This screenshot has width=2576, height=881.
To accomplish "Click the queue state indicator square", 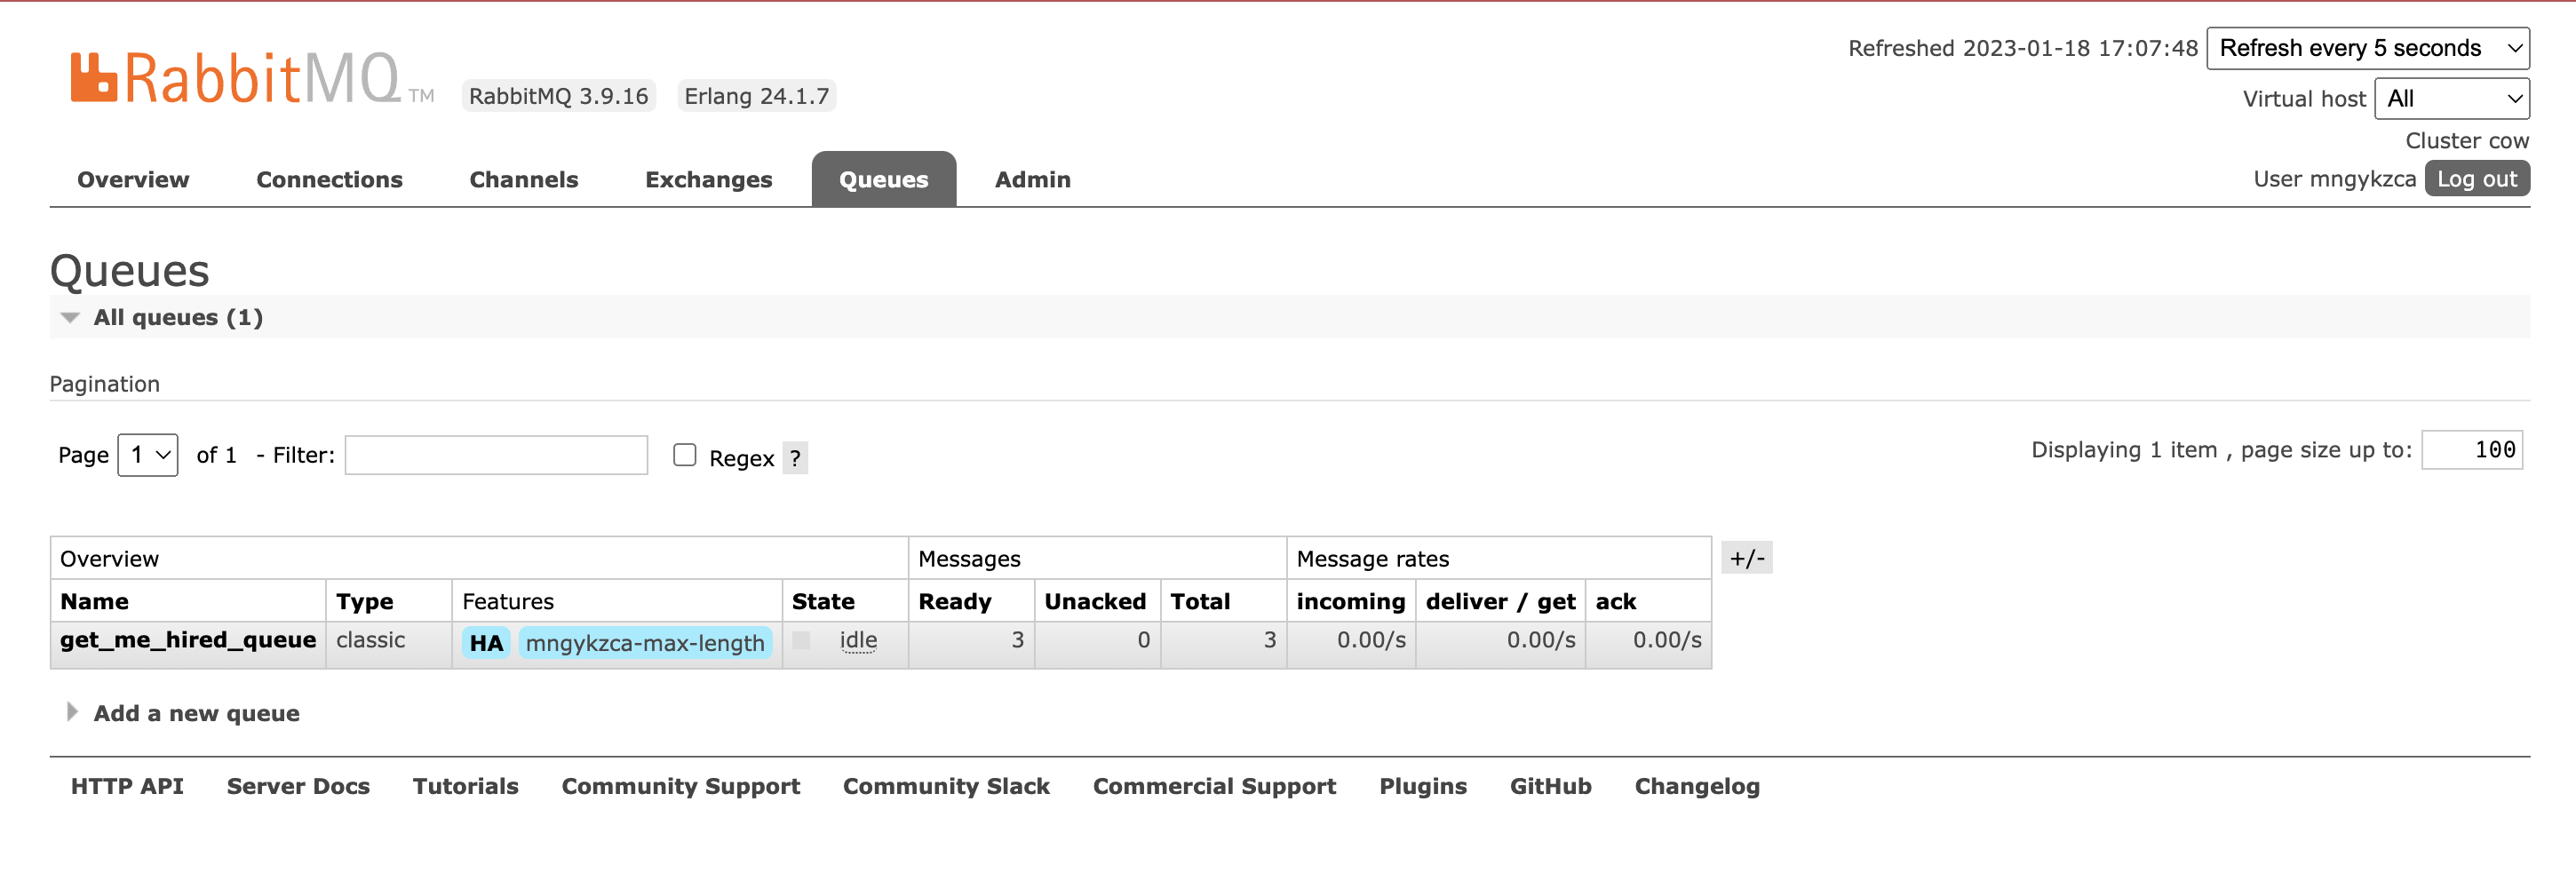I will point(801,640).
